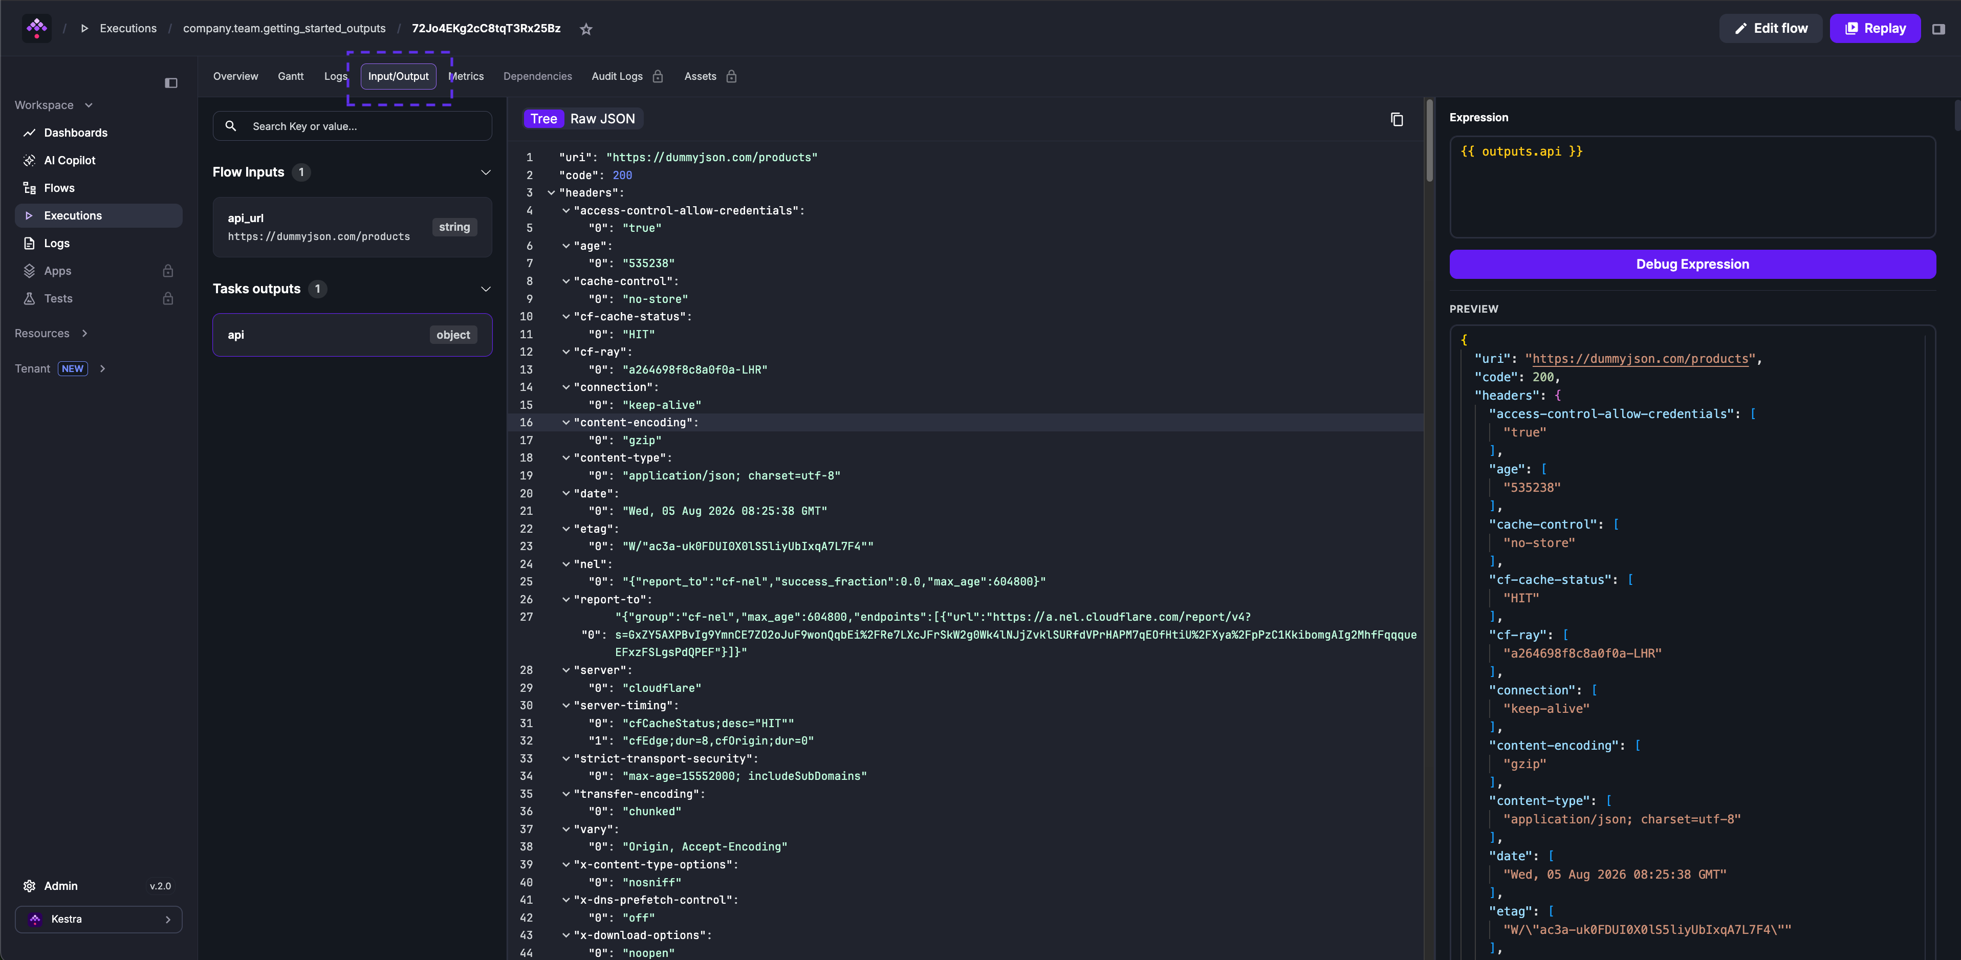Viewport: 1961px width, 960px height.
Task: Click the Search Key or value field
Action: 353,126
